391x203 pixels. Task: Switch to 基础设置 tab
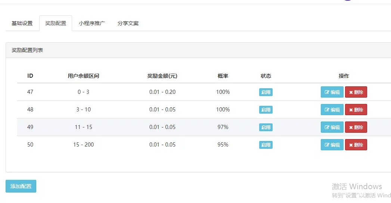(x=22, y=23)
